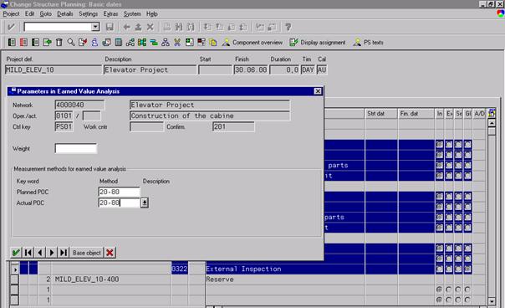
Task: Click the red deselect-all toolbar icon
Action: tap(23, 42)
